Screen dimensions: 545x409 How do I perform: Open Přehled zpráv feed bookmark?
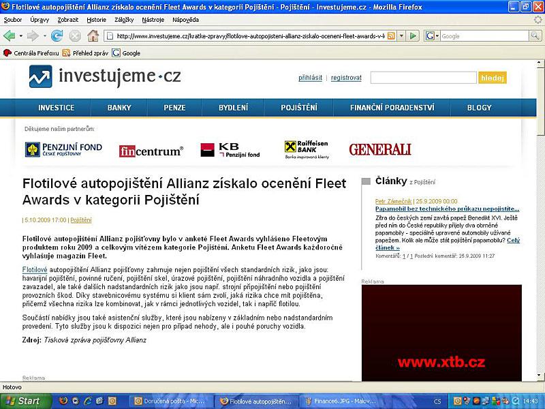pos(85,53)
